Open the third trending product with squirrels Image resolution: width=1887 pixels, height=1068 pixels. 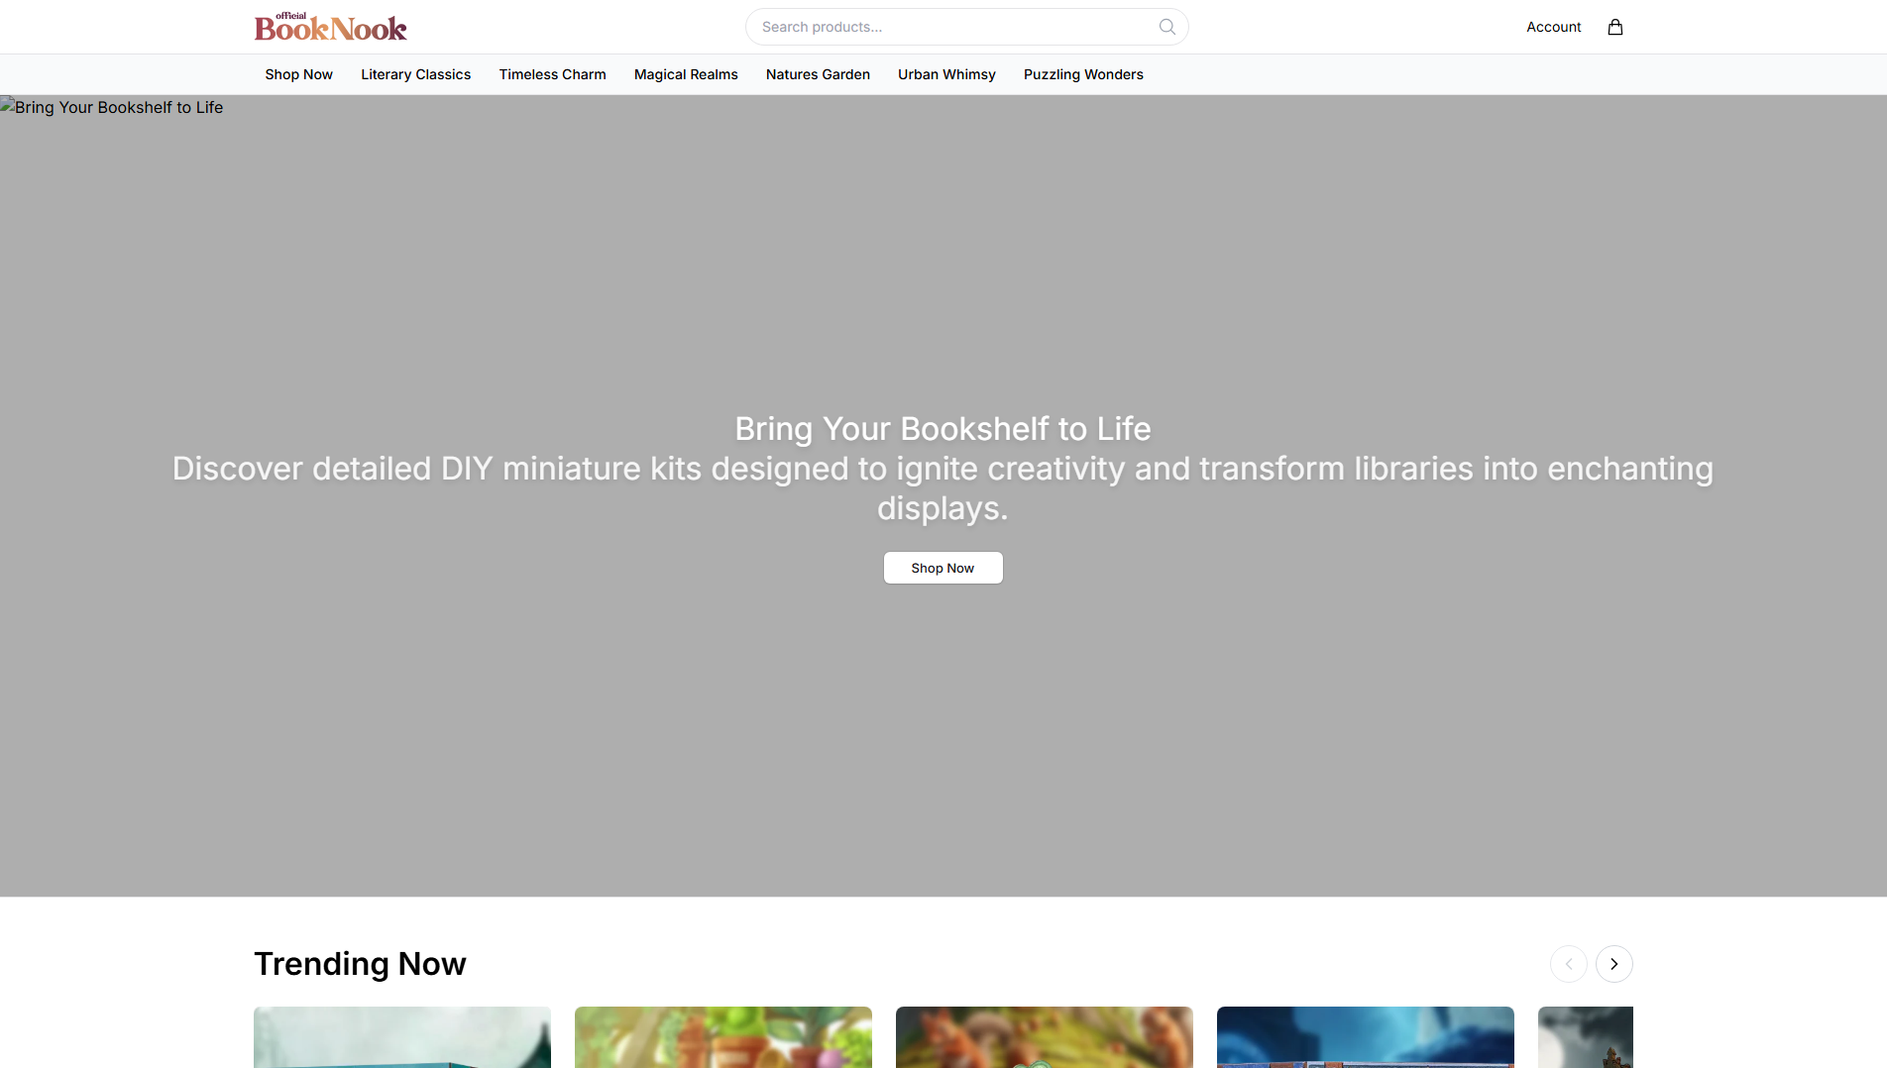coord(1045,1037)
